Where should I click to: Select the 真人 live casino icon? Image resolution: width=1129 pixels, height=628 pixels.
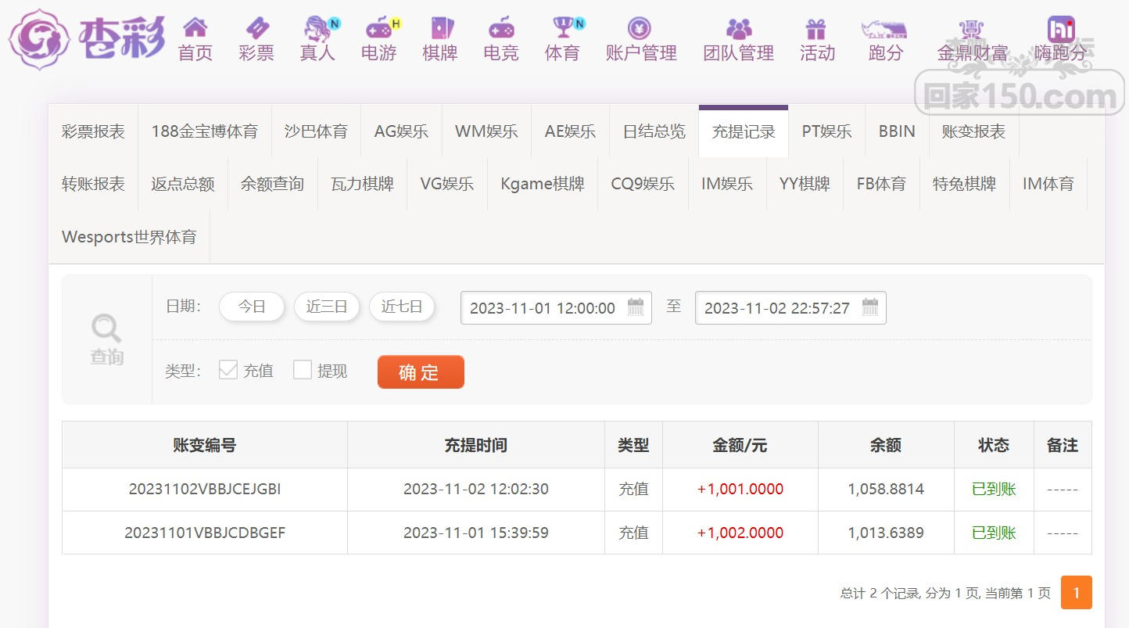click(317, 29)
